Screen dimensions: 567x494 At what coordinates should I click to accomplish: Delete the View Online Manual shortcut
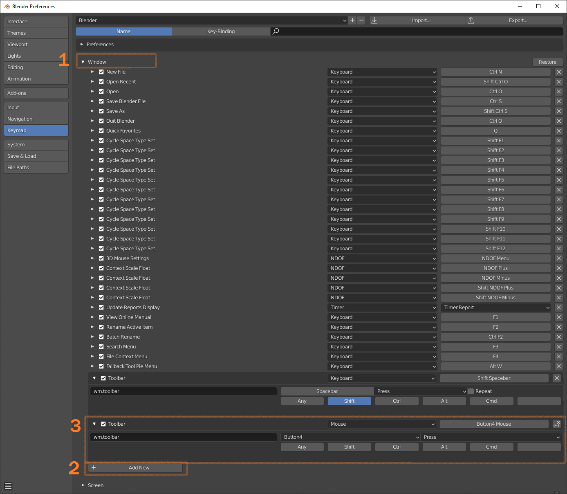click(x=559, y=317)
